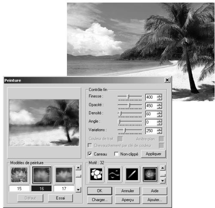Click the Opacité value field showing 450
The image size is (215, 208).
[x=151, y=106]
